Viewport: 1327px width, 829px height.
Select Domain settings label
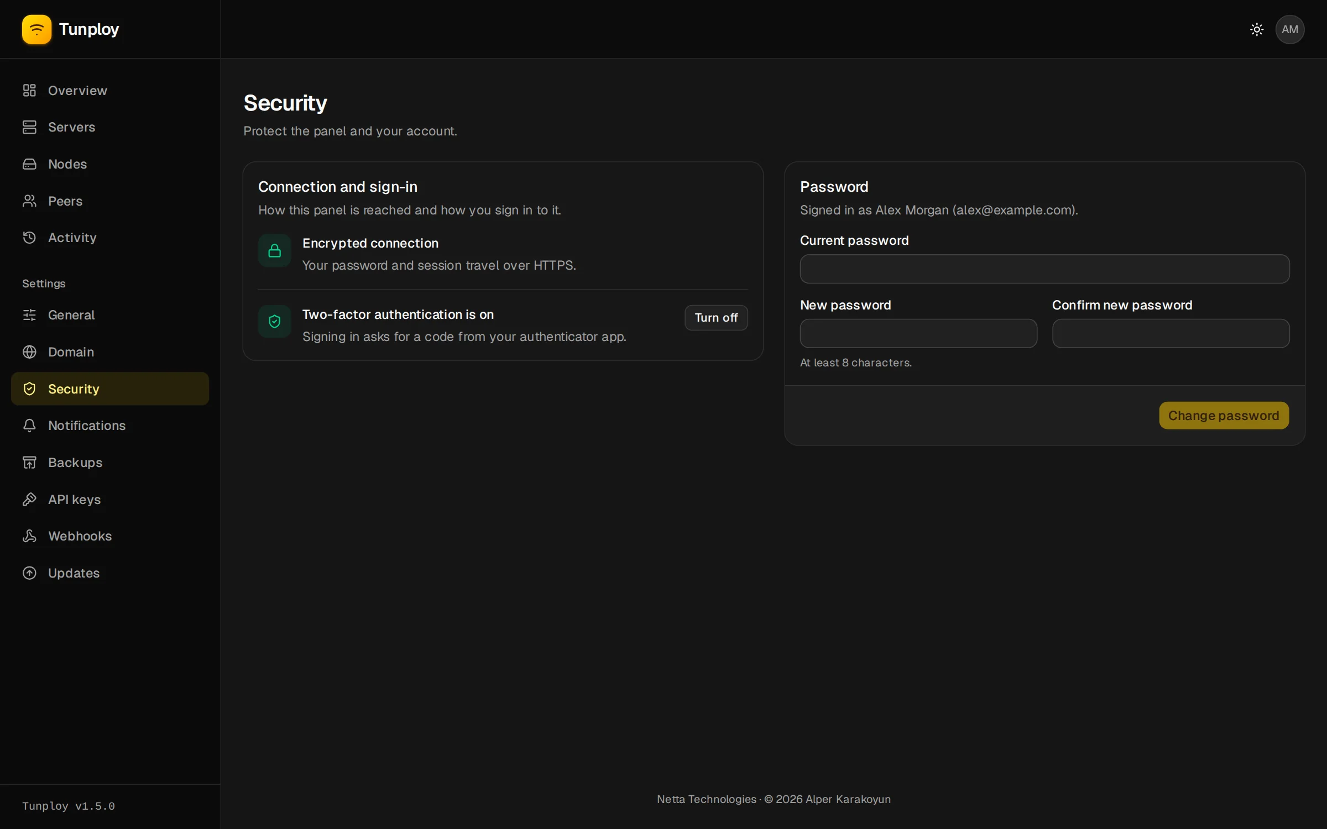[71, 352]
